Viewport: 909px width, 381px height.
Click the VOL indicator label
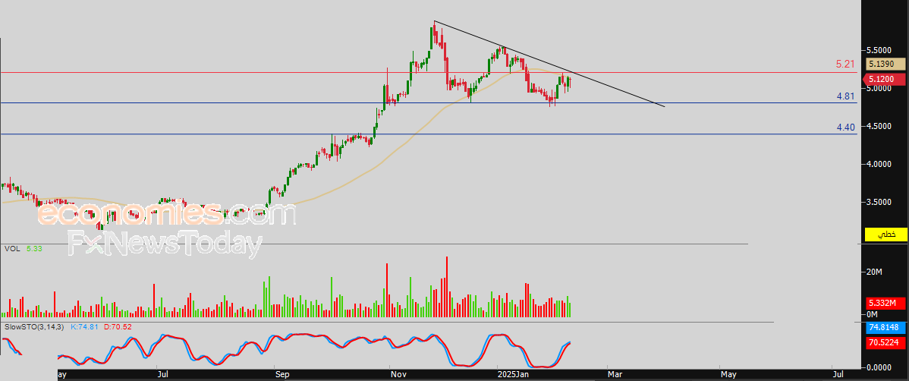[x=11, y=248]
